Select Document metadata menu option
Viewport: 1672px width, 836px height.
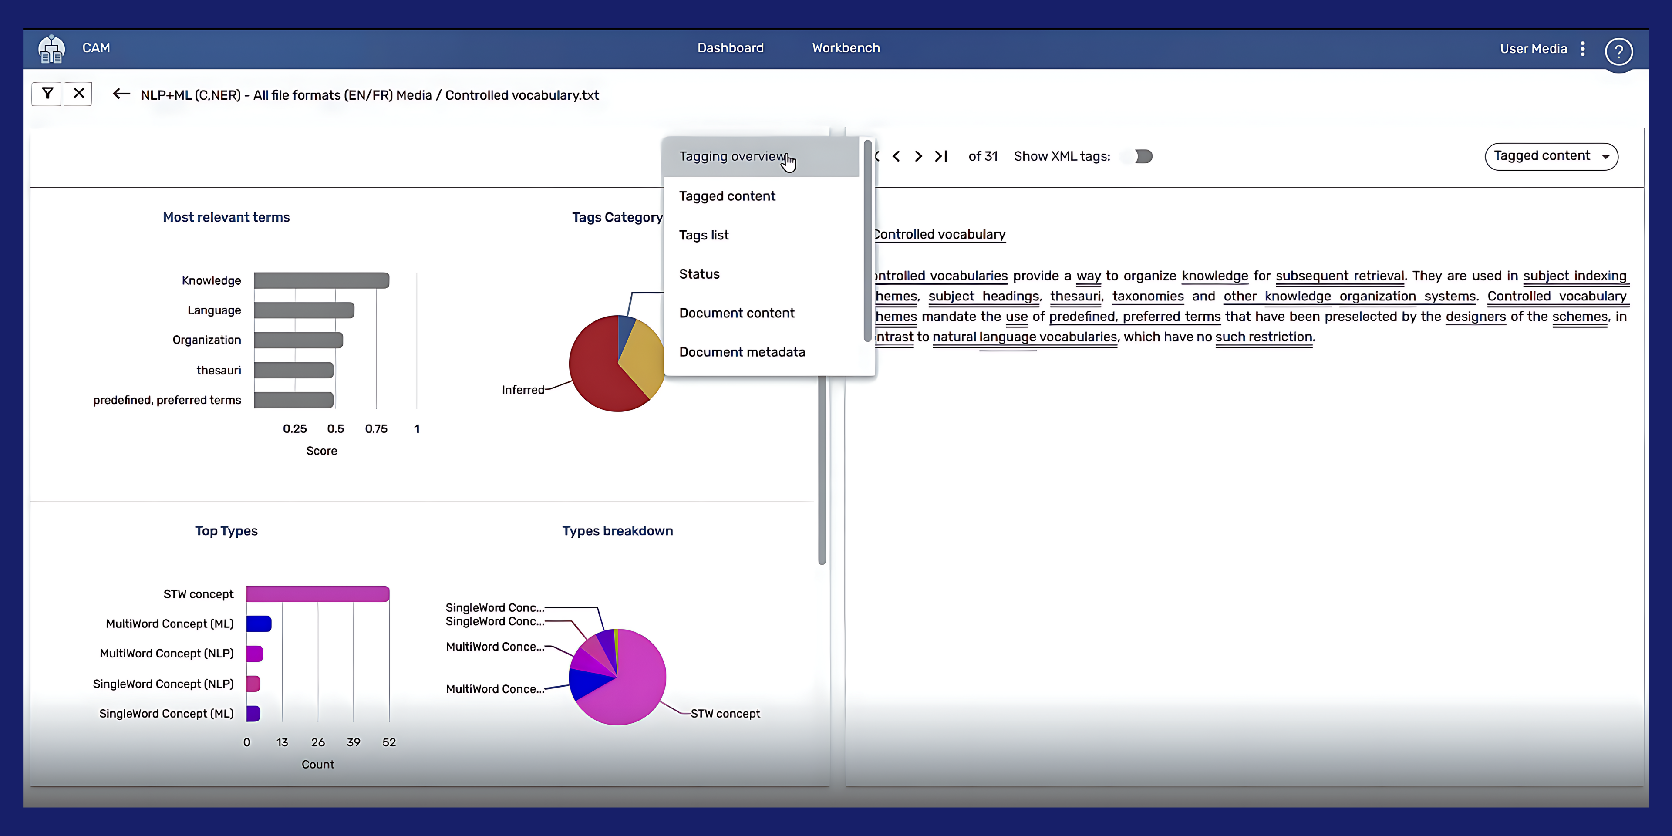click(x=761, y=352)
